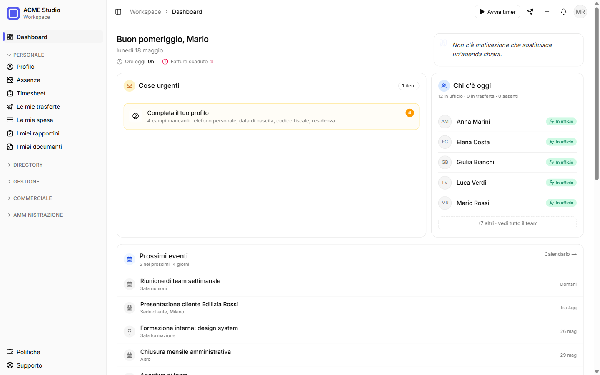Click the Timesheet clipboard icon

[10, 93]
